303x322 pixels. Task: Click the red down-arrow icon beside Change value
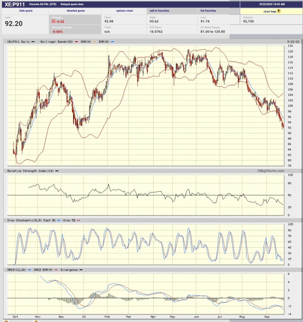click(54, 21)
